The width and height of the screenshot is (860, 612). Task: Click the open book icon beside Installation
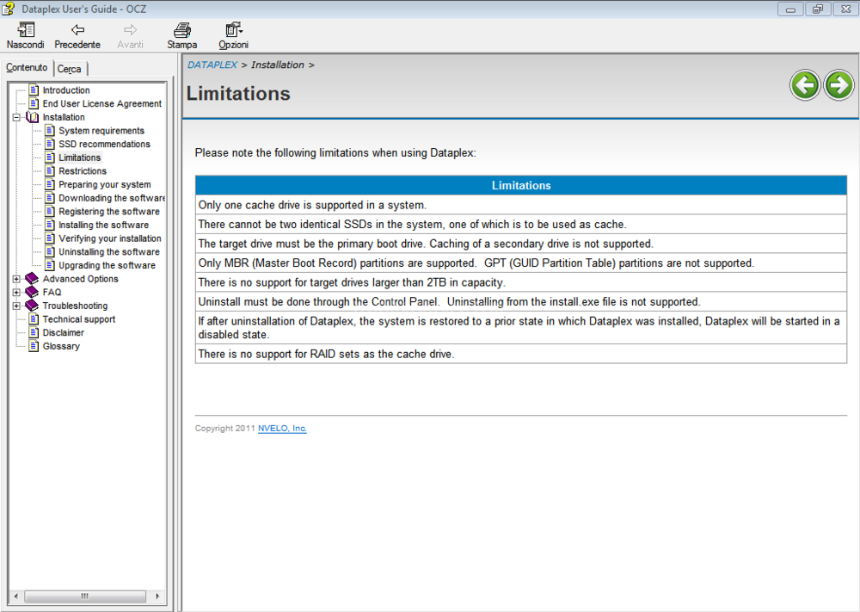(x=33, y=117)
